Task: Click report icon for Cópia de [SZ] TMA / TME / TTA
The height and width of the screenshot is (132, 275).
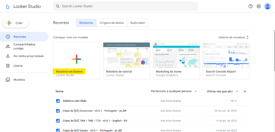Action: tap(58, 121)
